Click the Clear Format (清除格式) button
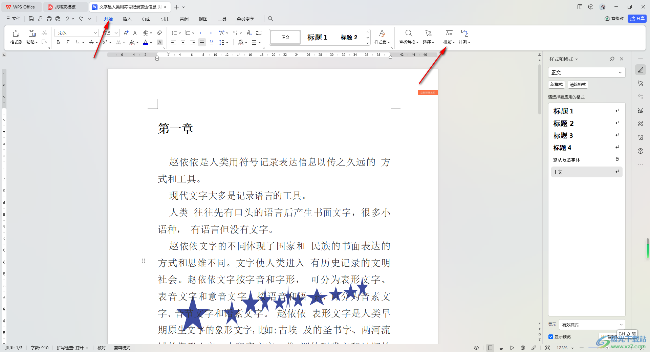 (578, 85)
